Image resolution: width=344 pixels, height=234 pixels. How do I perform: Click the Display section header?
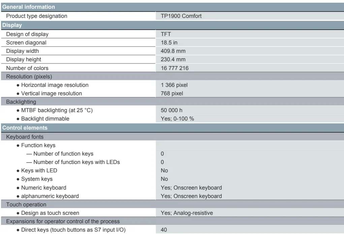(x=12, y=25)
